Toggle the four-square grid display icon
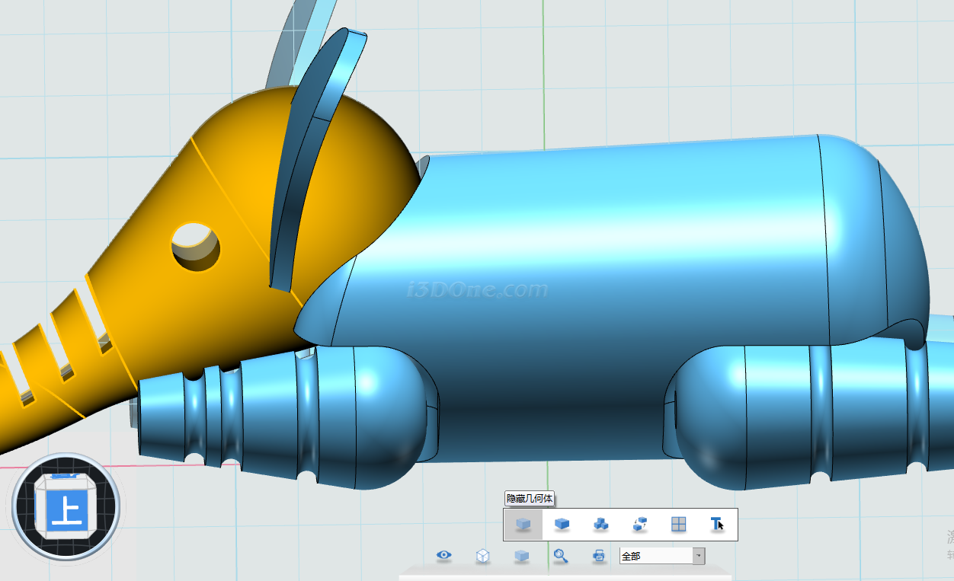954x581 pixels. (x=678, y=524)
